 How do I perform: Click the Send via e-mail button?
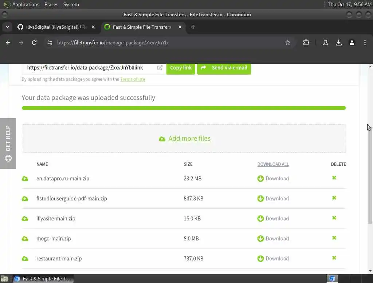pyautogui.click(x=224, y=68)
